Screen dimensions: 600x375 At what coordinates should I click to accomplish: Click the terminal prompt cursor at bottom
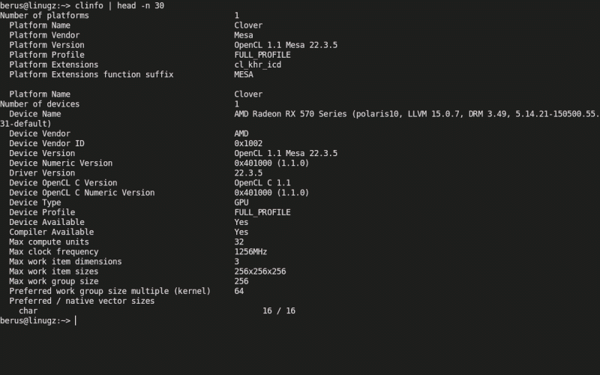tap(76, 321)
